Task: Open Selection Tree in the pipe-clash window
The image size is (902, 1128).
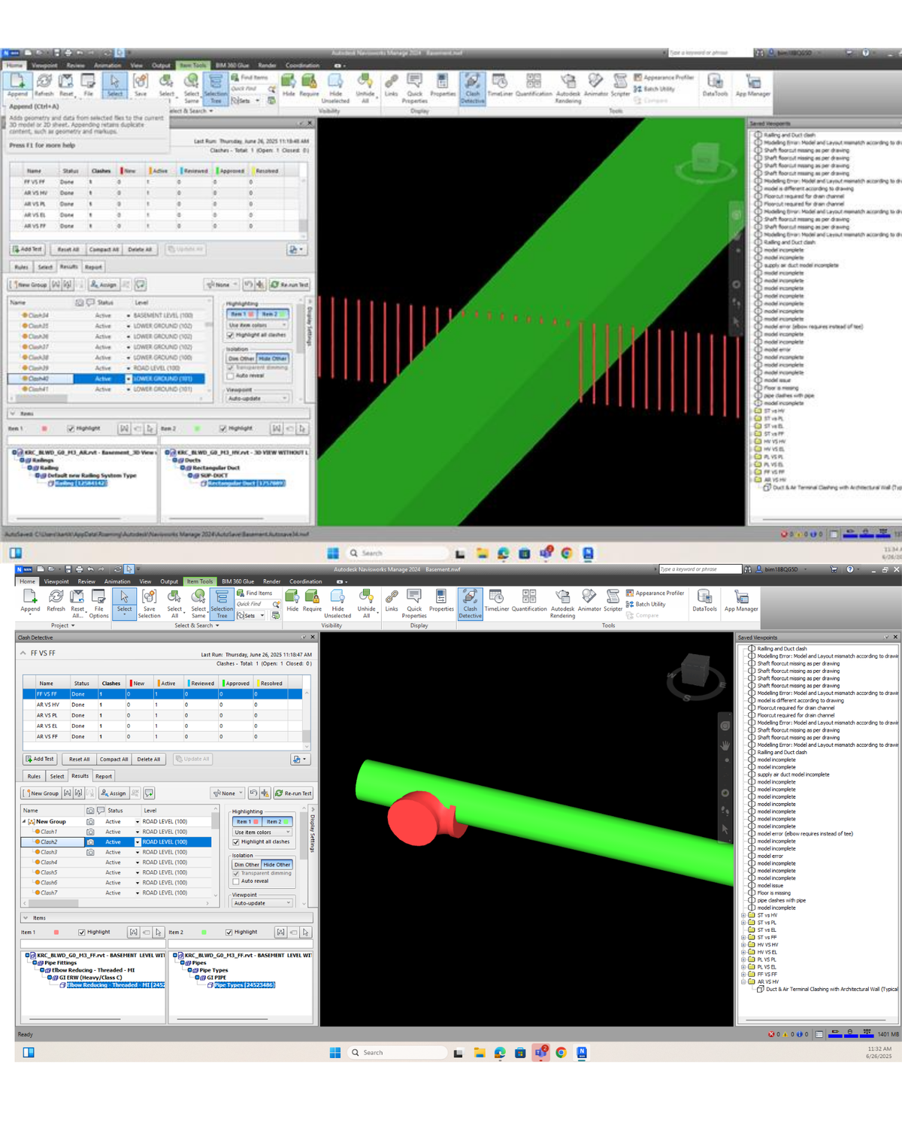Action: click(222, 603)
